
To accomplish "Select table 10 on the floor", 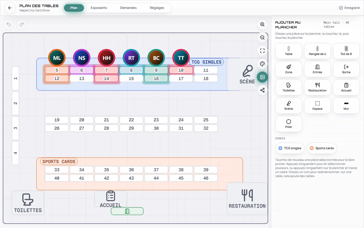I will pos(181,70).
